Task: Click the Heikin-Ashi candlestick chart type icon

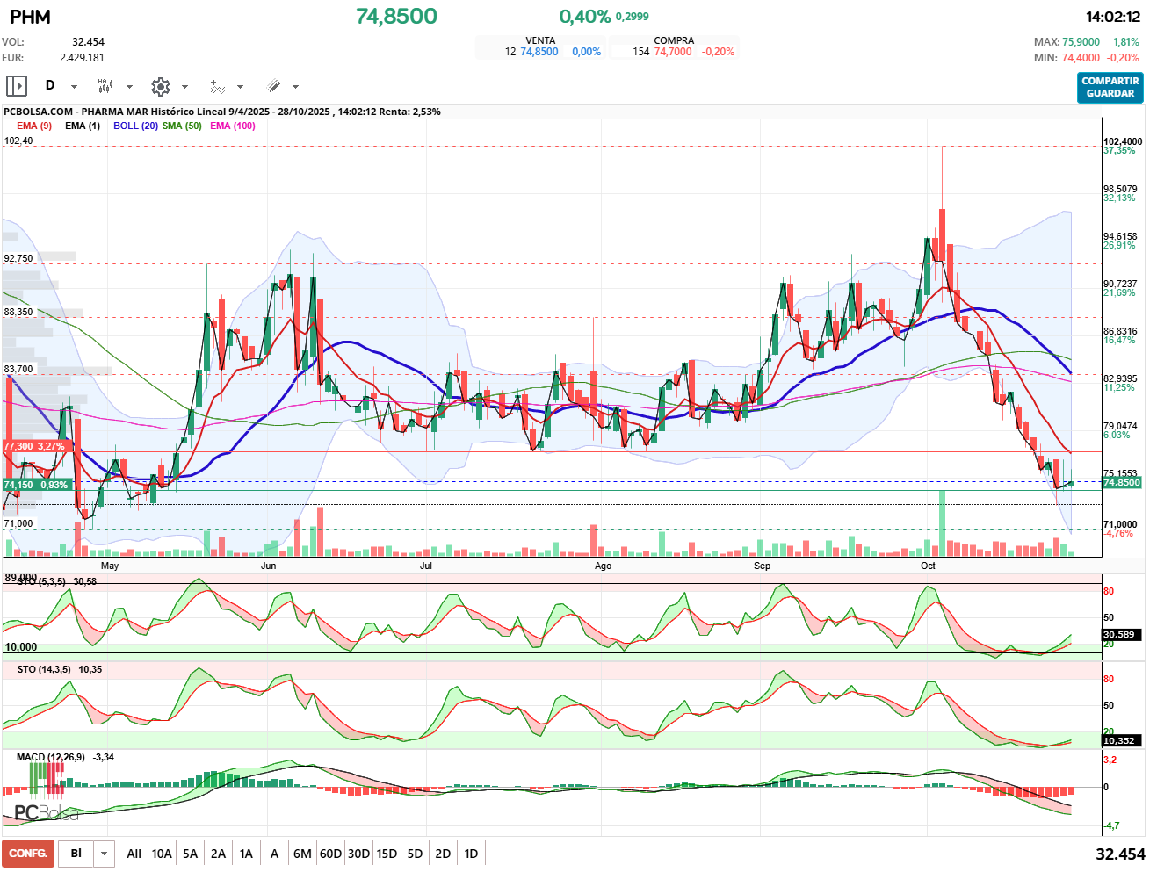Action: click(x=105, y=86)
